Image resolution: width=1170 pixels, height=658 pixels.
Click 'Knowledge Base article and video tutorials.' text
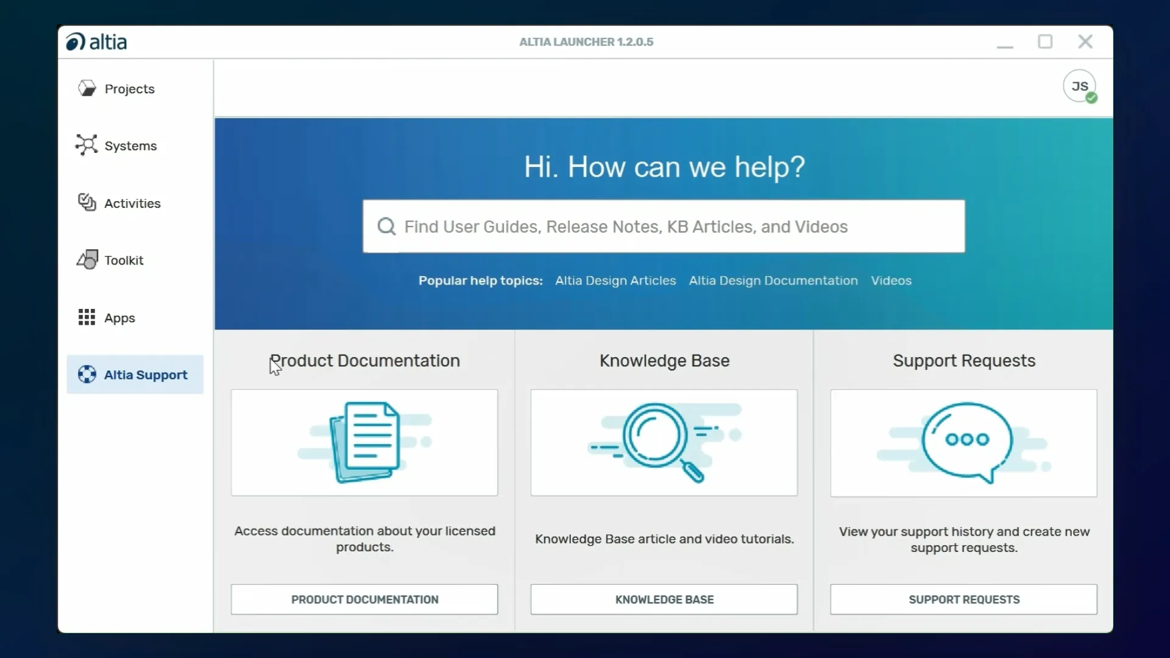click(x=664, y=539)
